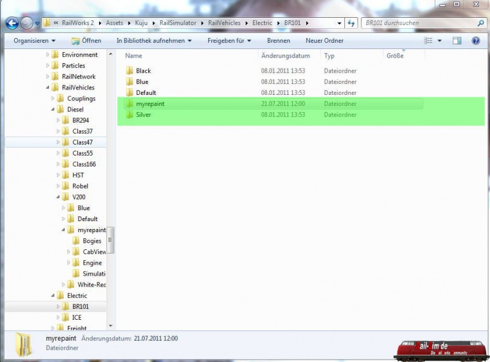Click the Bogies folder in tree

(92, 241)
